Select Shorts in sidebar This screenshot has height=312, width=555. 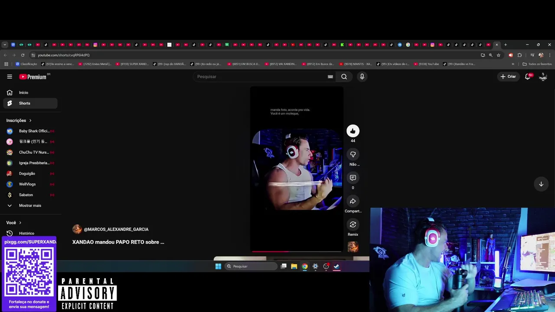[x=30, y=103]
